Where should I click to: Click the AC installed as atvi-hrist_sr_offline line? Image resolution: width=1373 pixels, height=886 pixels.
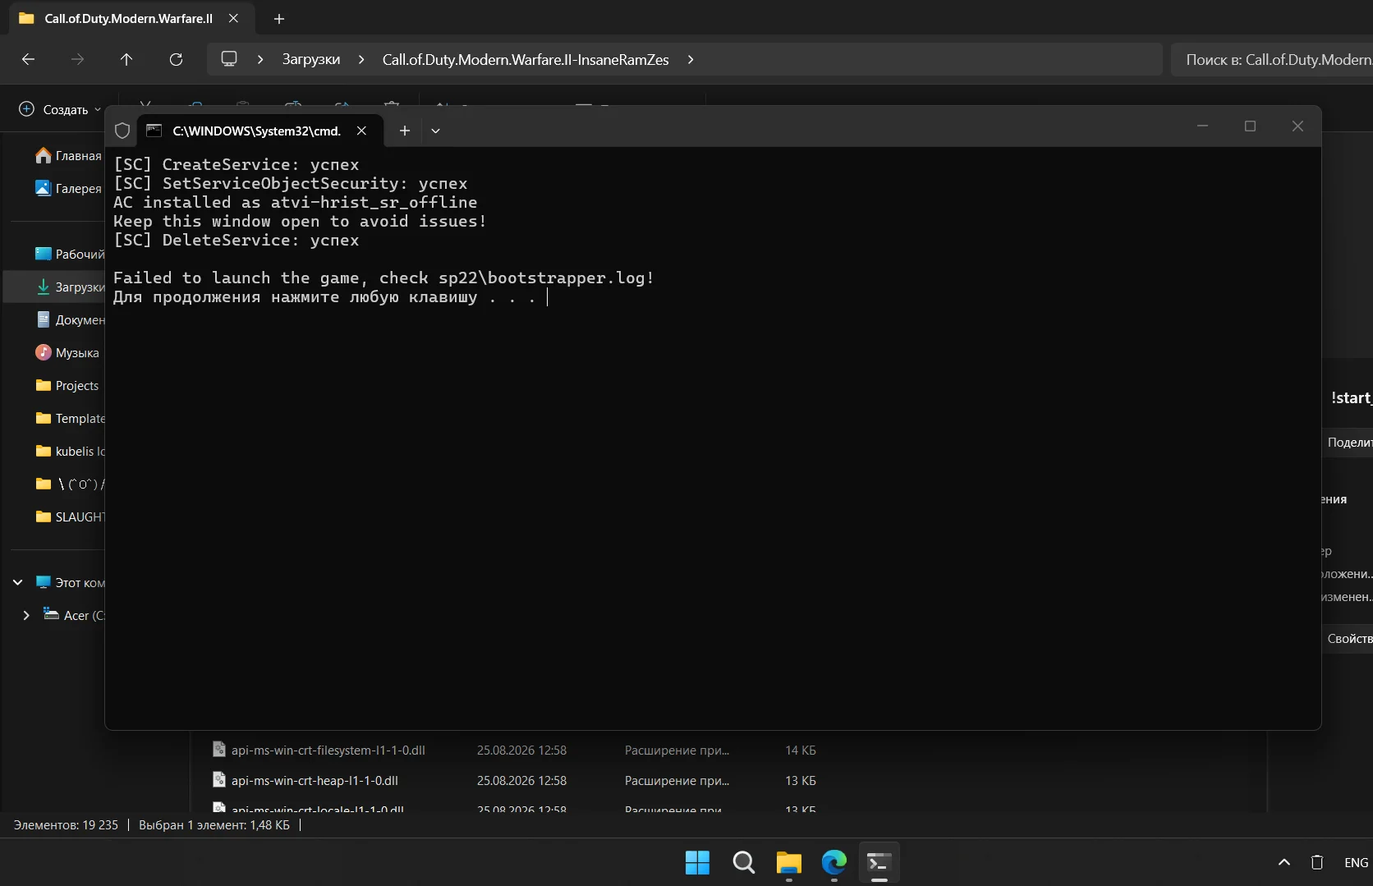[295, 202]
